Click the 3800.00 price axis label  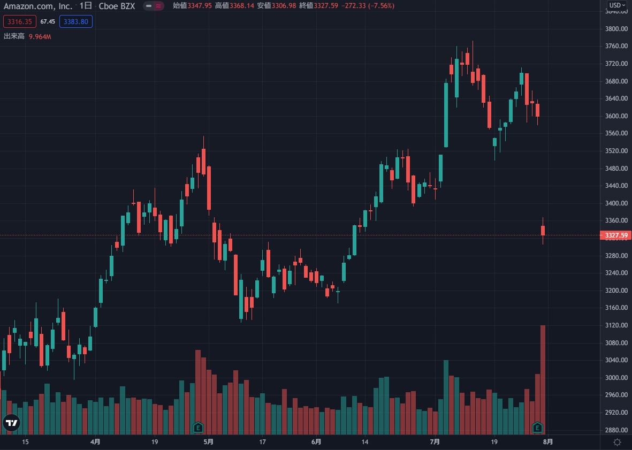(616, 28)
